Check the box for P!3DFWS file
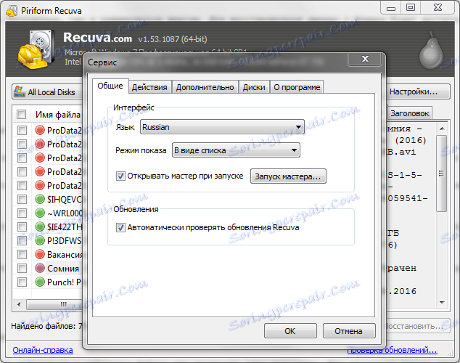The height and width of the screenshot is (363, 460). [22, 240]
